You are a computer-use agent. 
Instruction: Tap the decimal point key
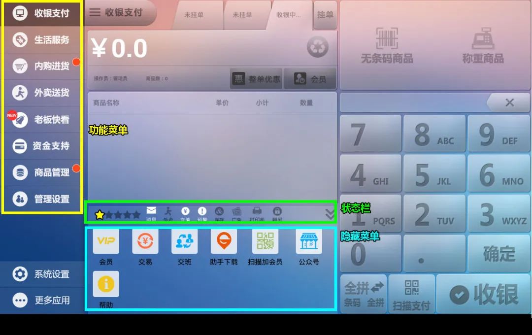click(434, 254)
